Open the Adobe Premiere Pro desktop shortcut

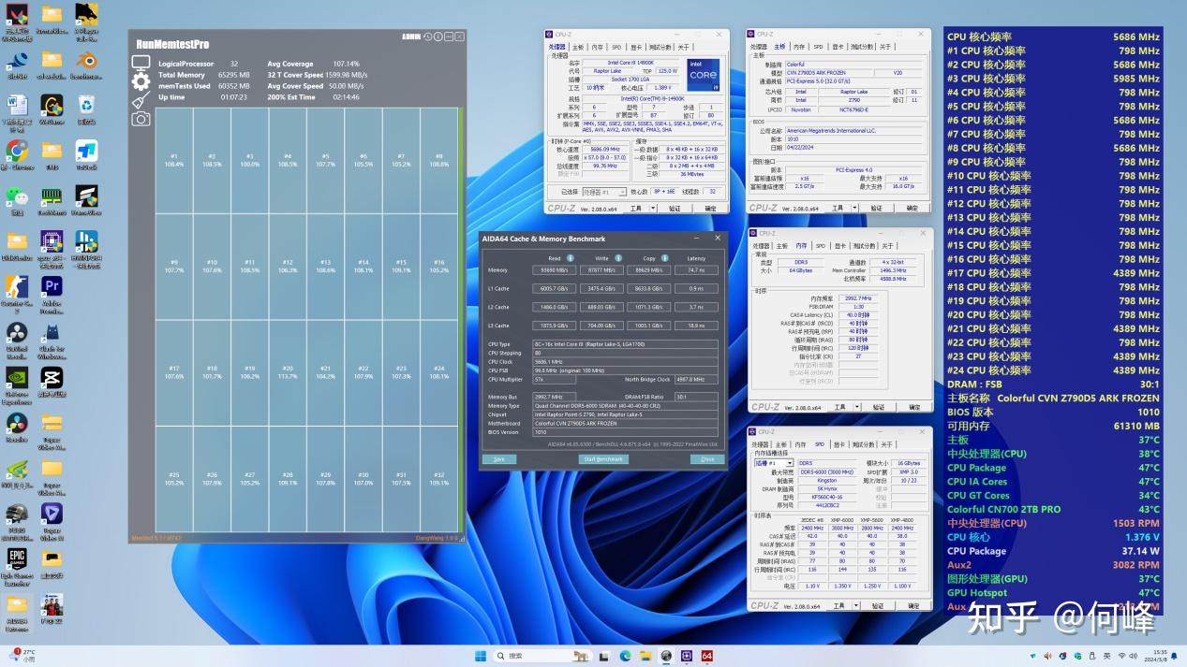[x=52, y=292]
